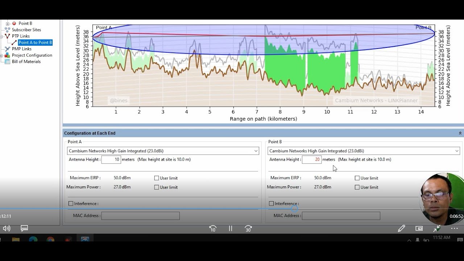Open Project Configuration in the tree
464x261 pixels.
[x=32, y=55]
